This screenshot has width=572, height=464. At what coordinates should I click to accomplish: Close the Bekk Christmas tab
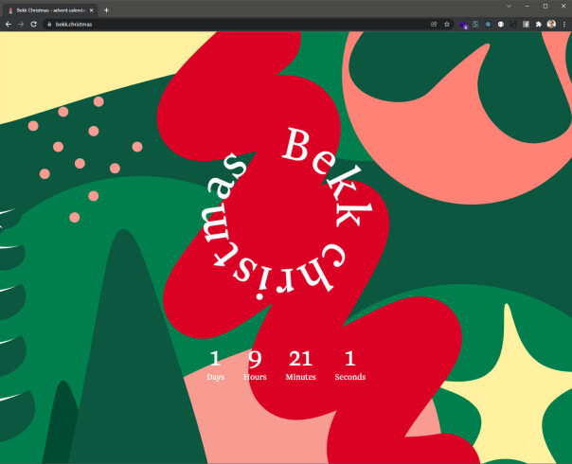click(x=91, y=10)
